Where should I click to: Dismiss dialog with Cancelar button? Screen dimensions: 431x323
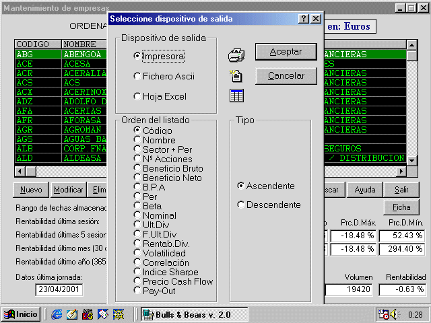286,76
